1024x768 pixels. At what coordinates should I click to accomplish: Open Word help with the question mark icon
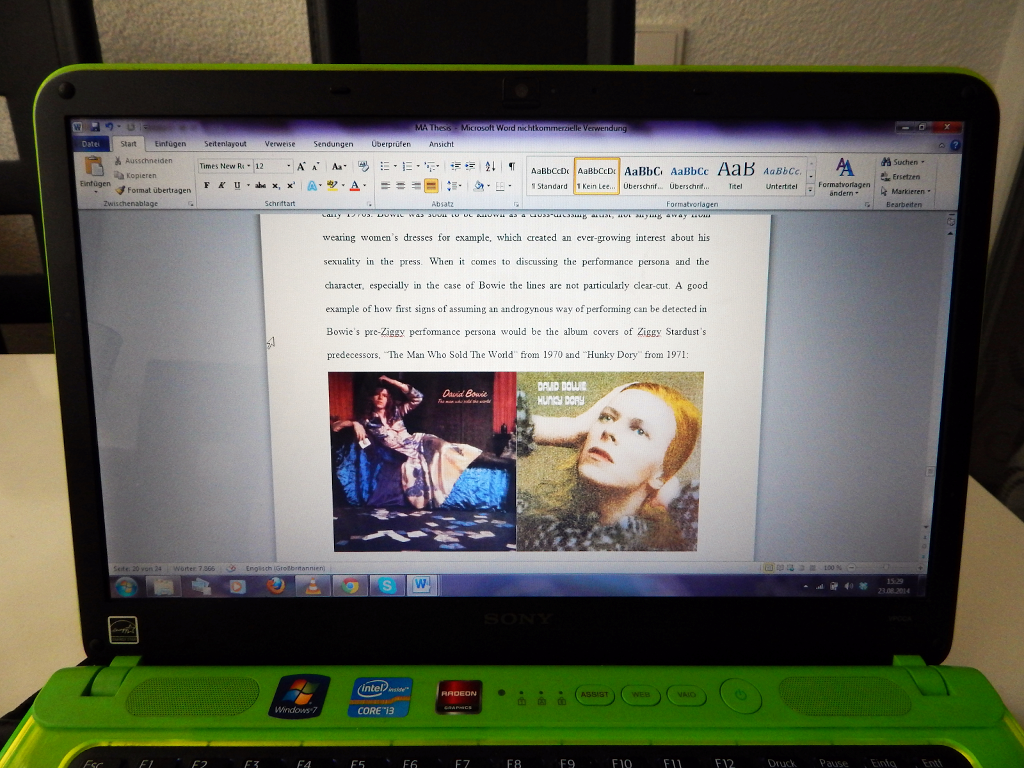[955, 145]
